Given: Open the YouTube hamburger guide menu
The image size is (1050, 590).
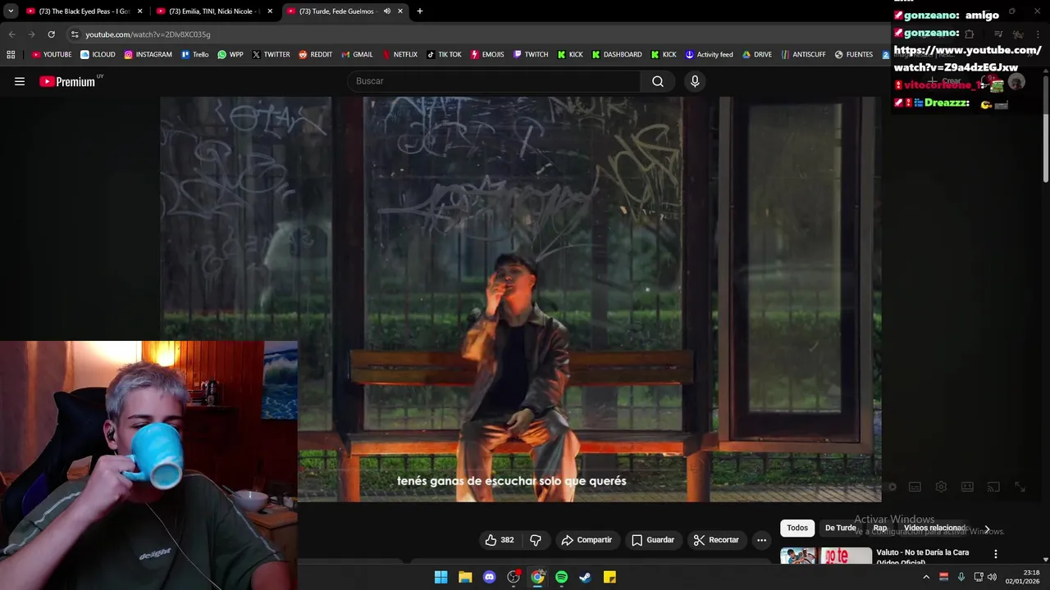Looking at the screenshot, I should (x=20, y=81).
